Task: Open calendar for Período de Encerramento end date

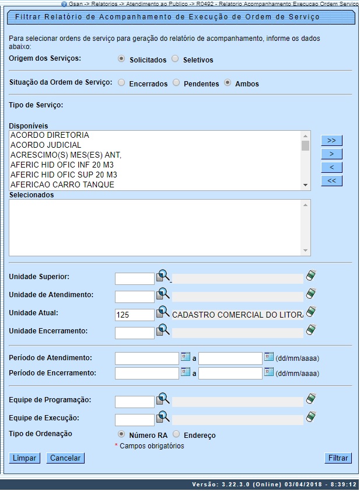Action: pyautogui.click(x=269, y=372)
